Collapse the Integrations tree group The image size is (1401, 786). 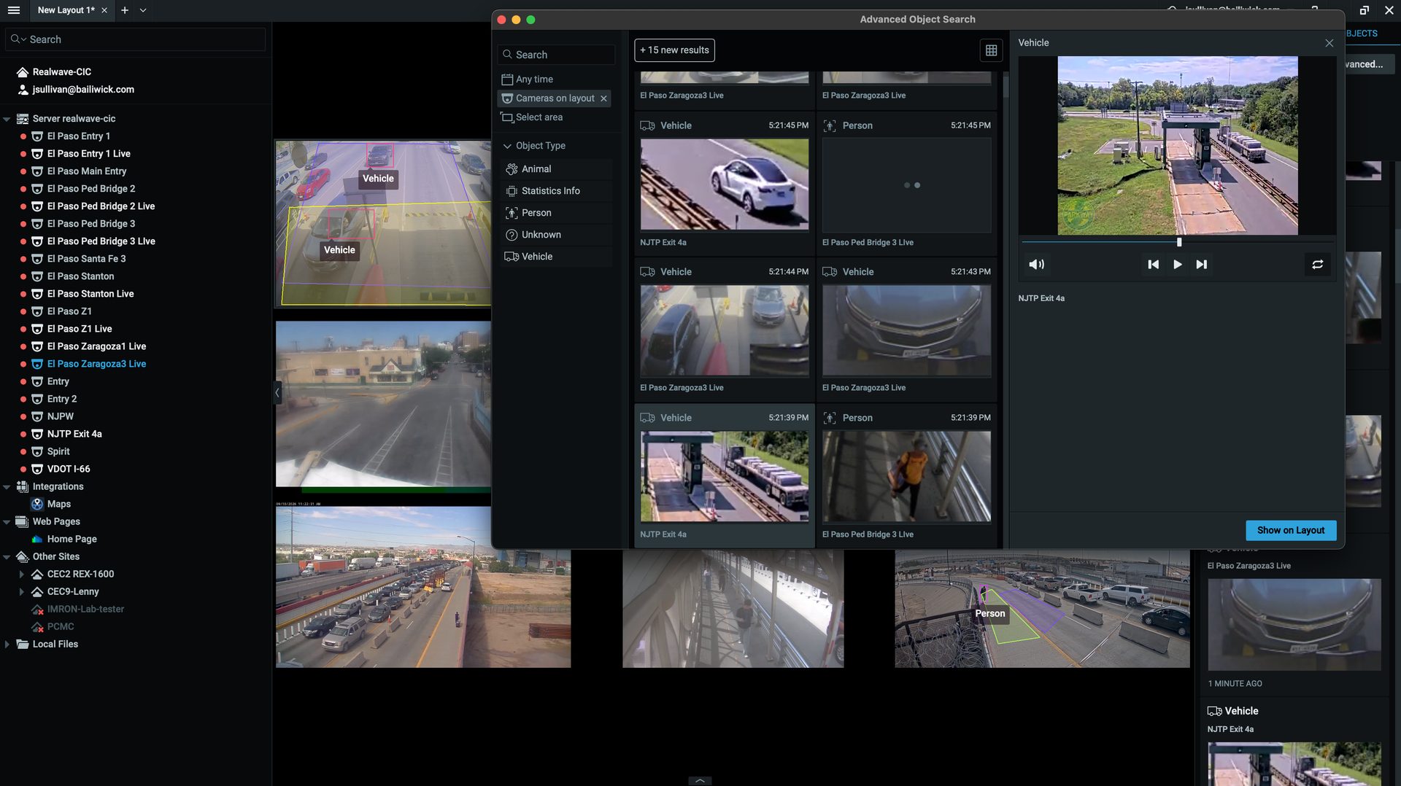tap(7, 486)
